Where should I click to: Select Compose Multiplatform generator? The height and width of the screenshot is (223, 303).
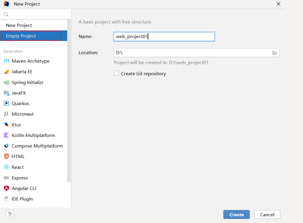pos(37,146)
